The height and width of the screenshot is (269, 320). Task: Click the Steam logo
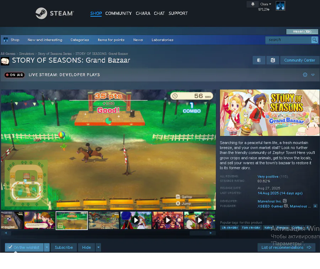[x=54, y=13]
